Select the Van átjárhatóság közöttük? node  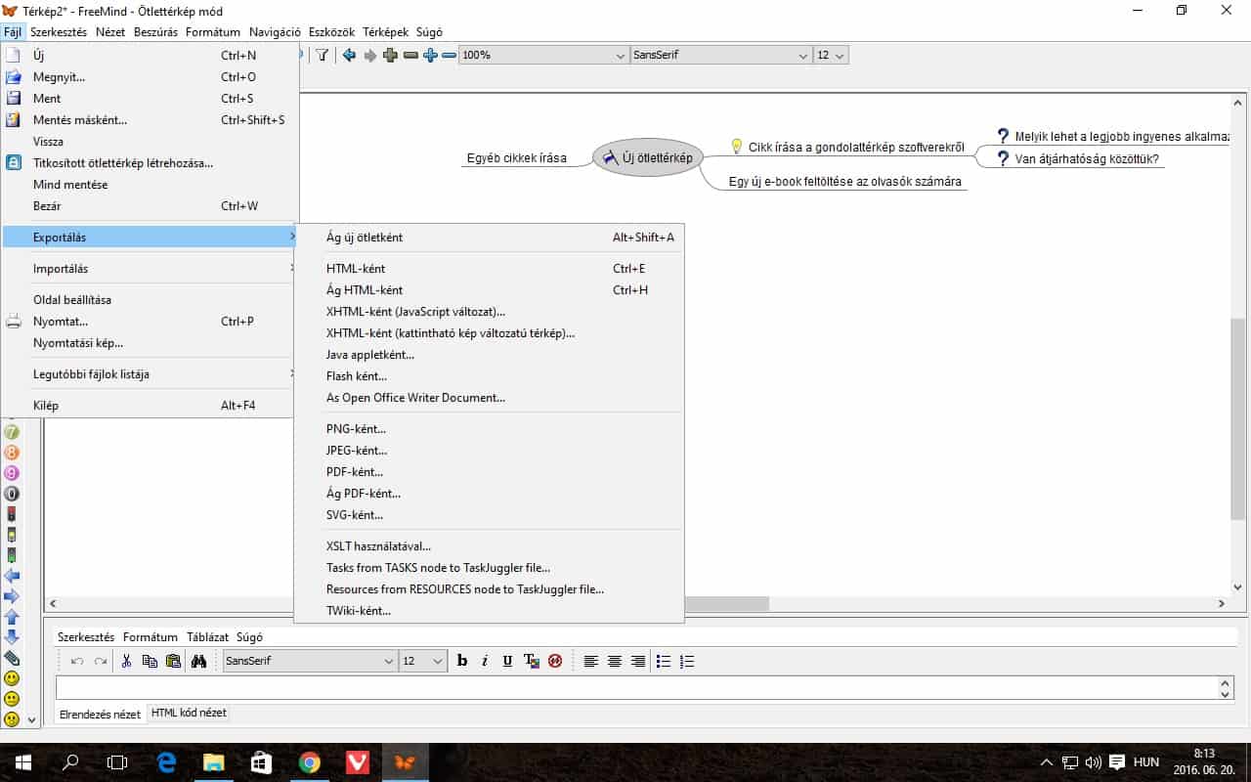tap(1079, 158)
